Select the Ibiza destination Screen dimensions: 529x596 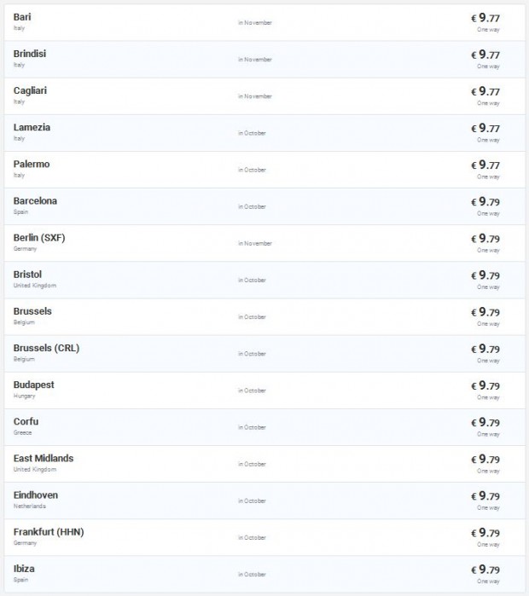click(x=24, y=568)
